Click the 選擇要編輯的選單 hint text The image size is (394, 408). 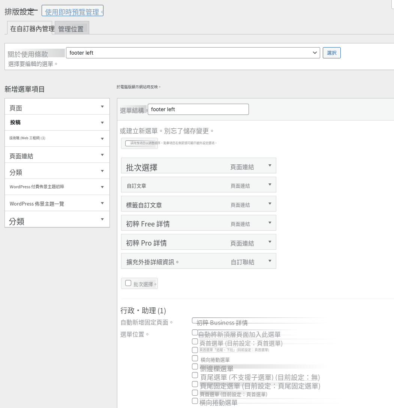tap(33, 64)
